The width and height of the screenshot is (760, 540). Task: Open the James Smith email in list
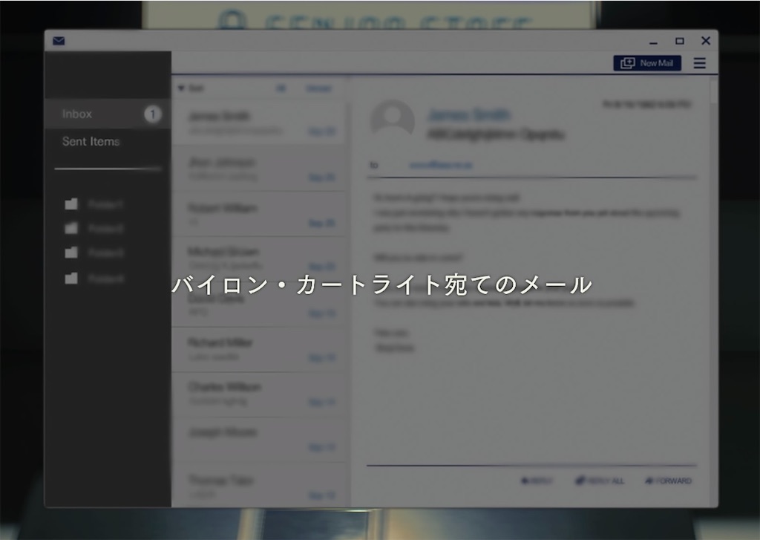259,123
